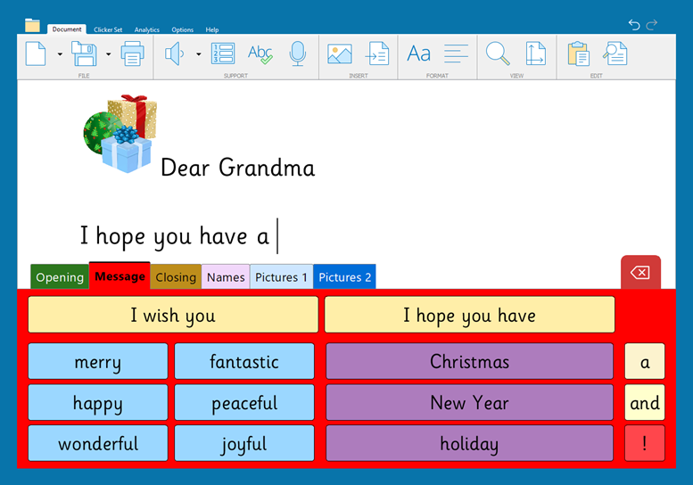Screen dimensions: 693x485
Task: Click the 'I wish you' phrase button
Action: point(173,315)
